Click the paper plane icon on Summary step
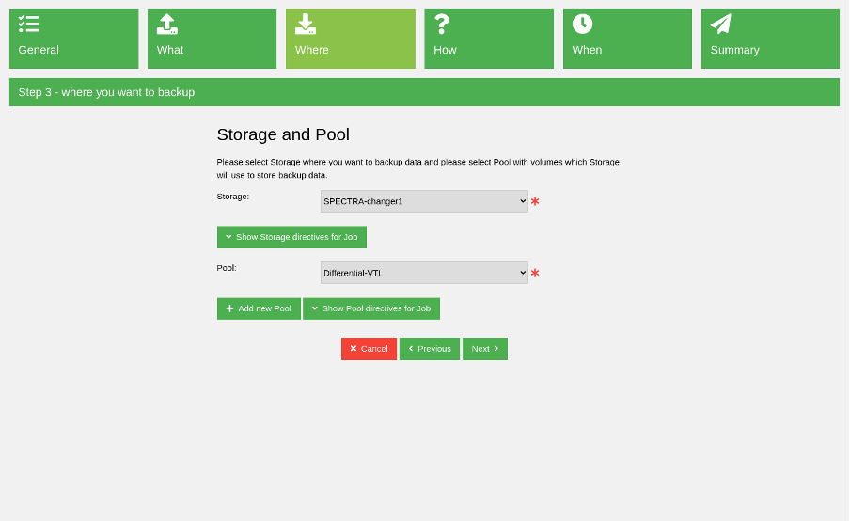850x521 pixels. (x=721, y=24)
